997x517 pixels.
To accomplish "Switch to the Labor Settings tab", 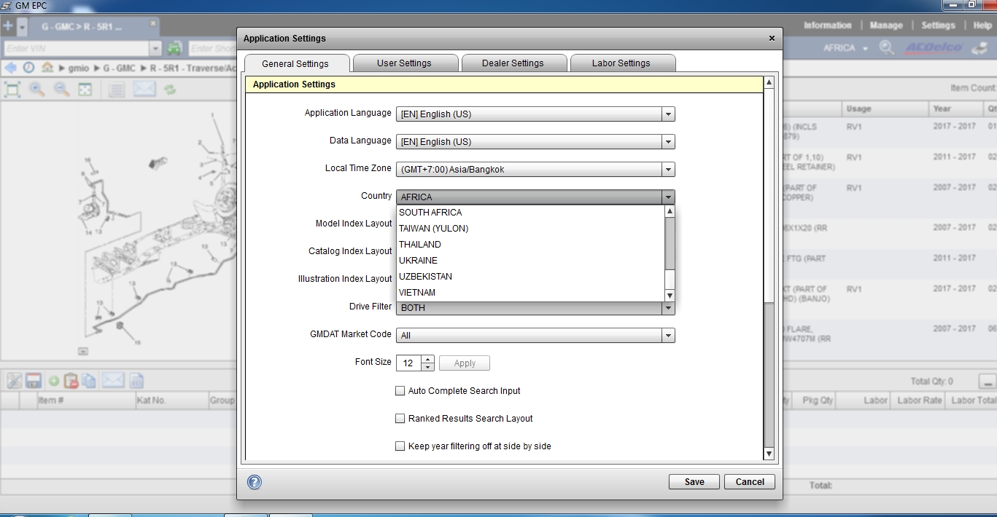I will coord(621,63).
